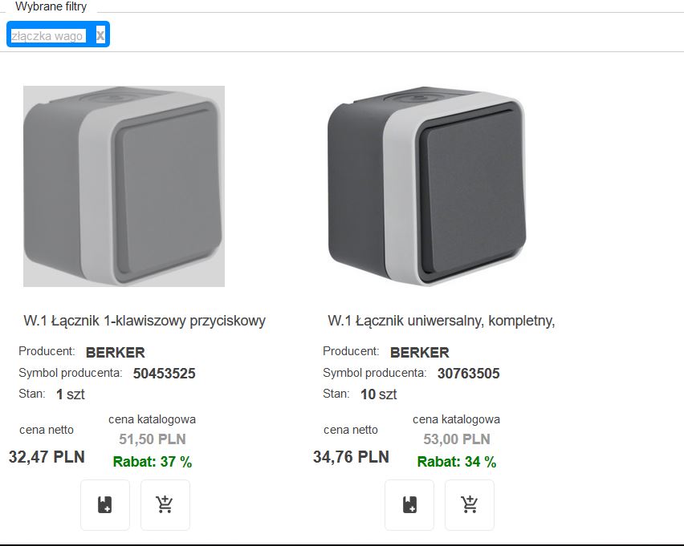The image size is (684, 546).
Task: Open the W.1 Łącznik uniwersalny product image
Action: [427, 186]
